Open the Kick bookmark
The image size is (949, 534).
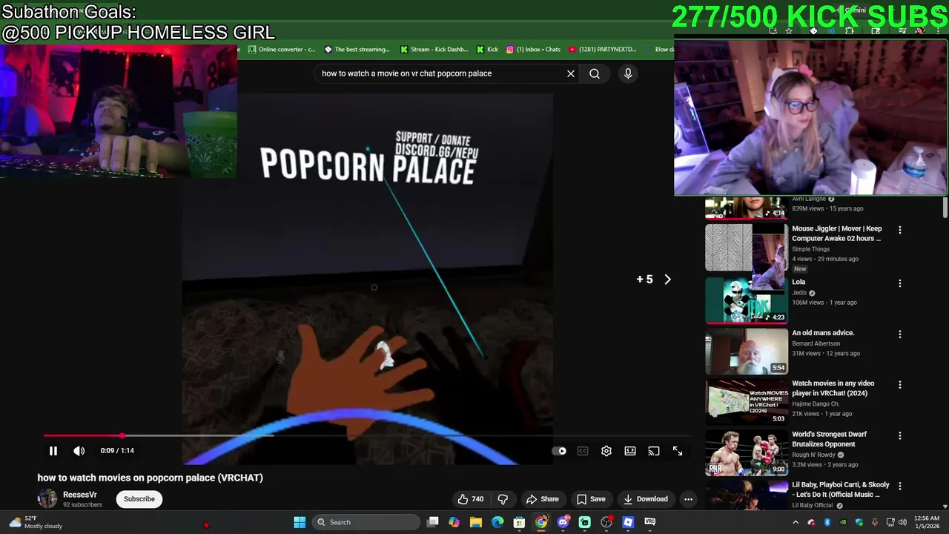point(488,50)
